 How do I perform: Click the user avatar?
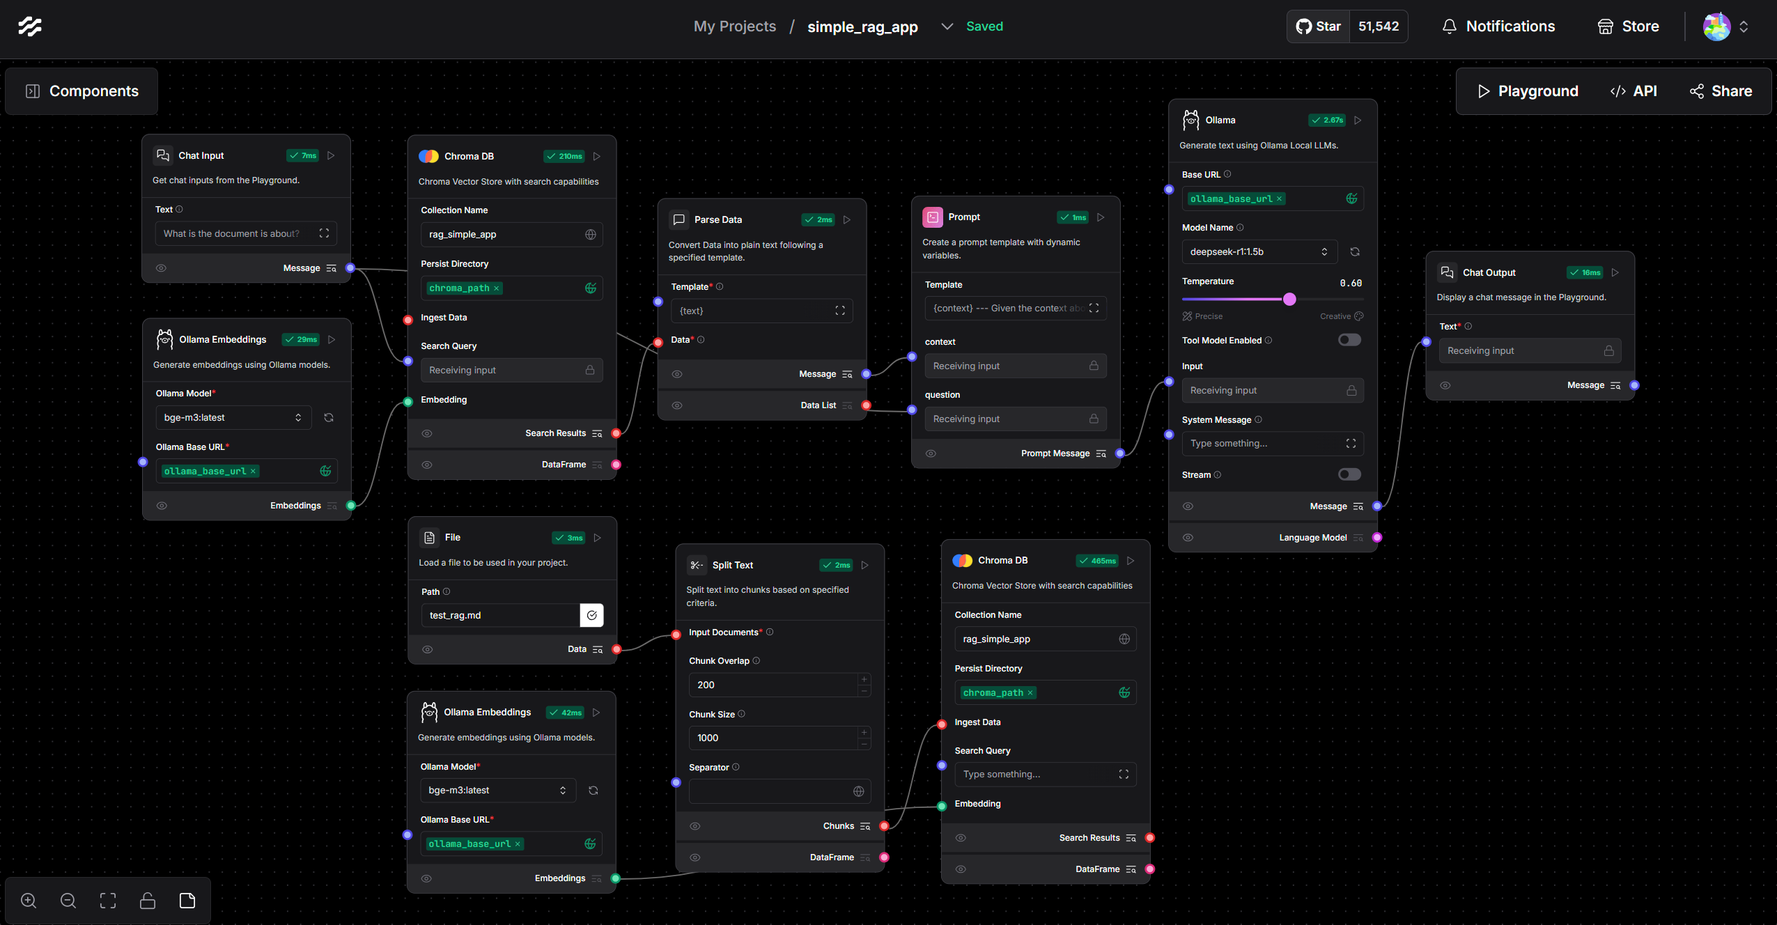pyautogui.click(x=1716, y=26)
